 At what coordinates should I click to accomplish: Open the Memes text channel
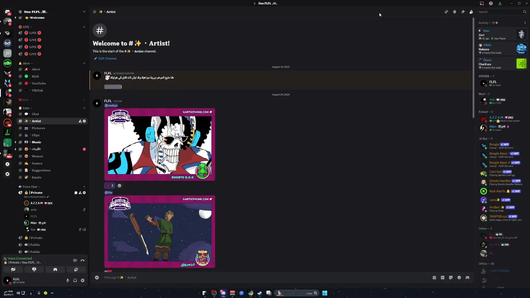point(52,156)
